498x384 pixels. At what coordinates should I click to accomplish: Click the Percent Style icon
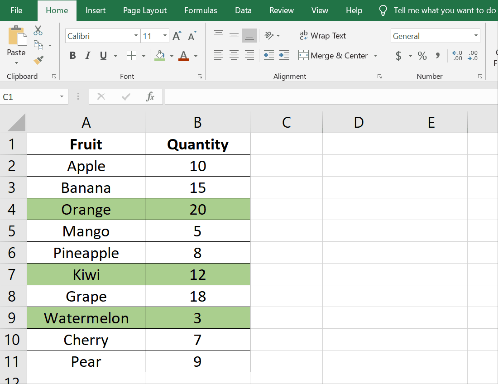(x=422, y=55)
